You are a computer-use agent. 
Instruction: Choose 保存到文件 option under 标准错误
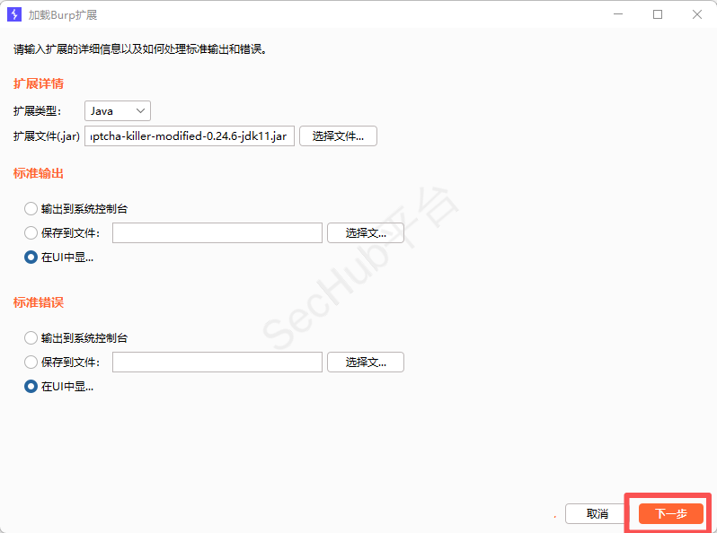click(x=31, y=363)
